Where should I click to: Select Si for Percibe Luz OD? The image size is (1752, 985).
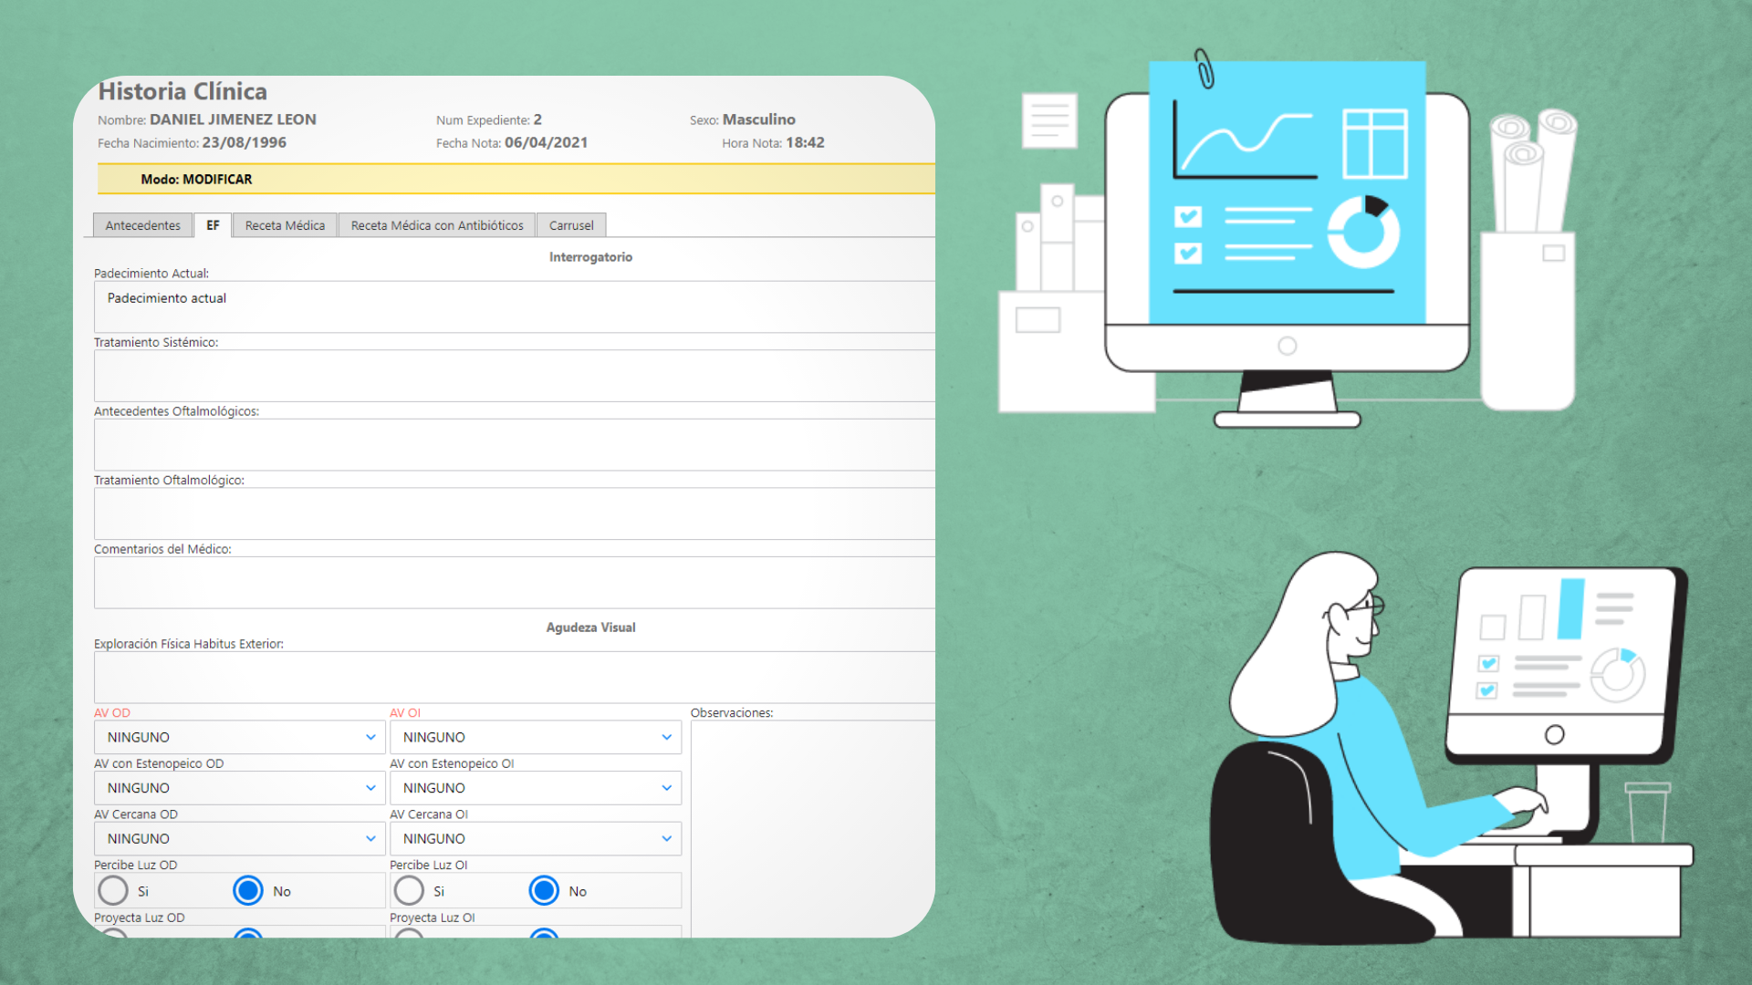113,890
